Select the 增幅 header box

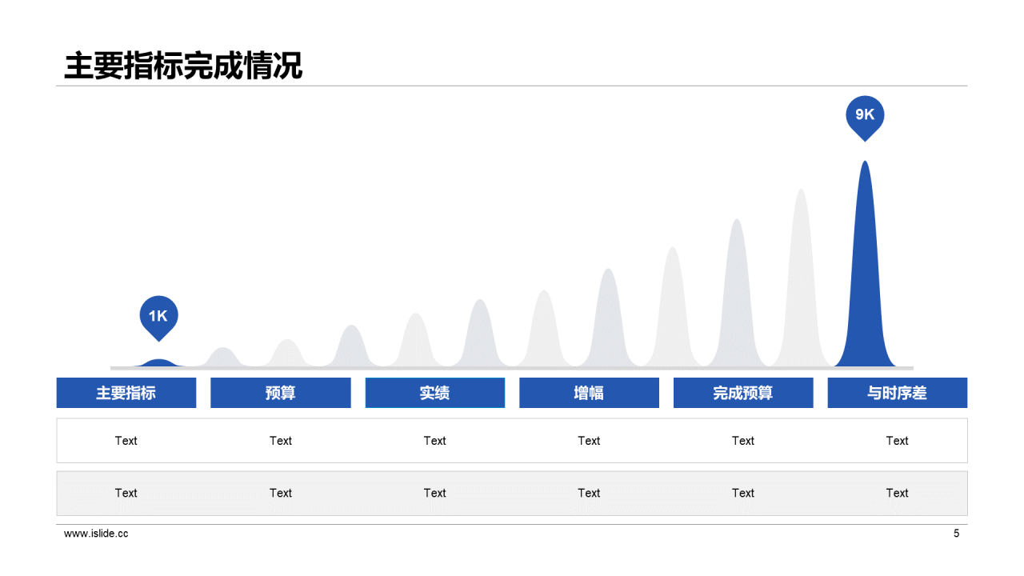point(589,393)
